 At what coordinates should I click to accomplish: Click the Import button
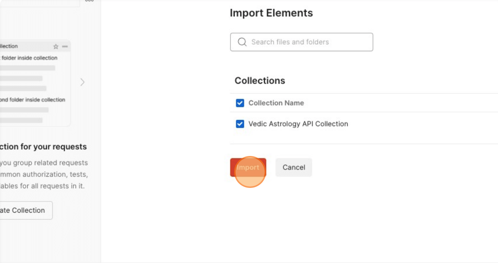pos(248,167)
